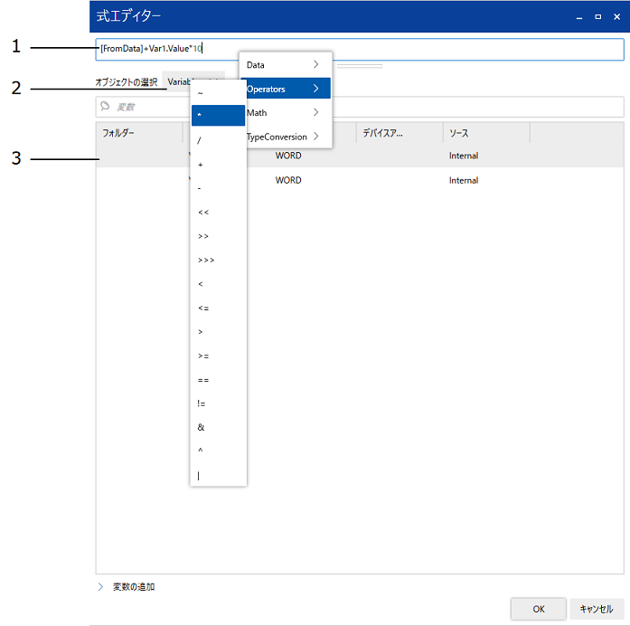This screenshot has width=630, height=626.
Task: Select the divide / operator
Action: pyautogui.click(x=218, y=140)
